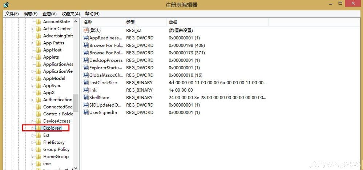
Task: Select the DesktopProcess value name
Action: point(106,60)
